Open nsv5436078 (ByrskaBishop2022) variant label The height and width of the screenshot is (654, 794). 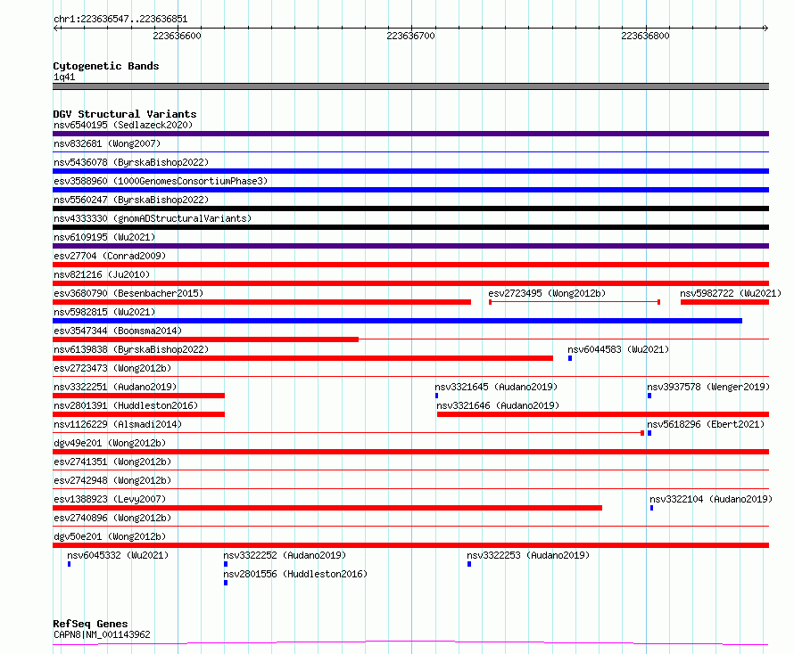coord(131,162)
